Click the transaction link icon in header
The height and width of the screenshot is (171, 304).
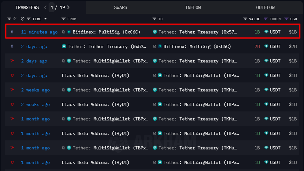14,19
